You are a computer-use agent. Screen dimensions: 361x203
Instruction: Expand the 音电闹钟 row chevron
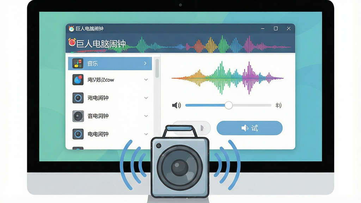146,116
